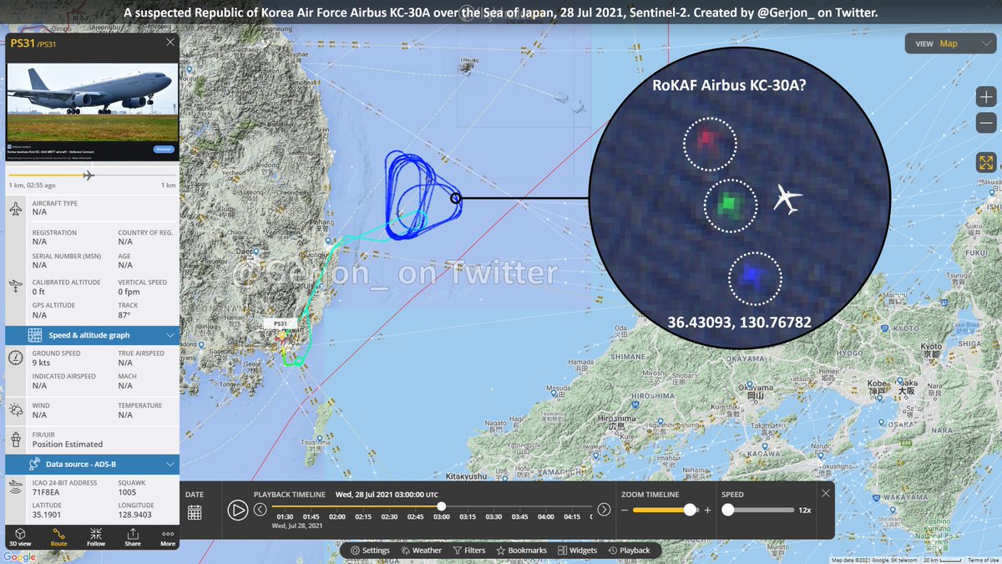Click the wind and temperature weather icon
This screenshot has height=564, width=1002.
coord(16,410)
